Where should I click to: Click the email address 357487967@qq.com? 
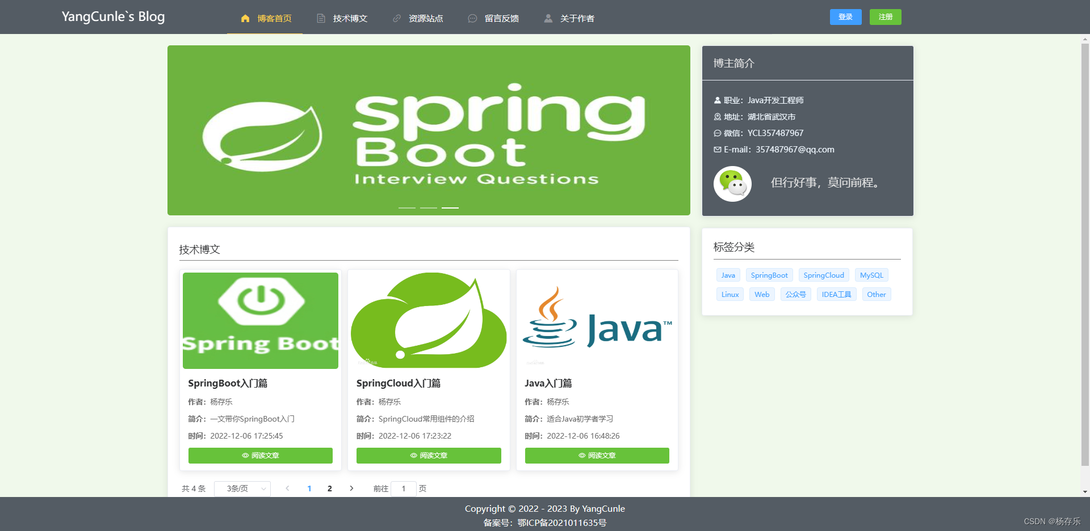795,150
